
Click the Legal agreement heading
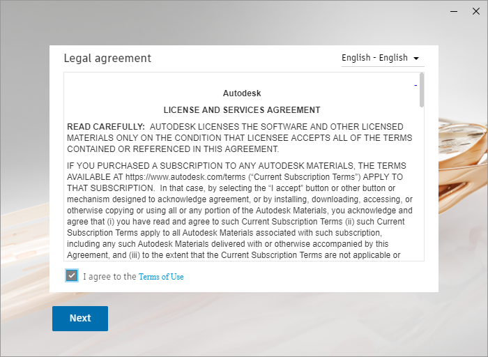pos(107,58)
